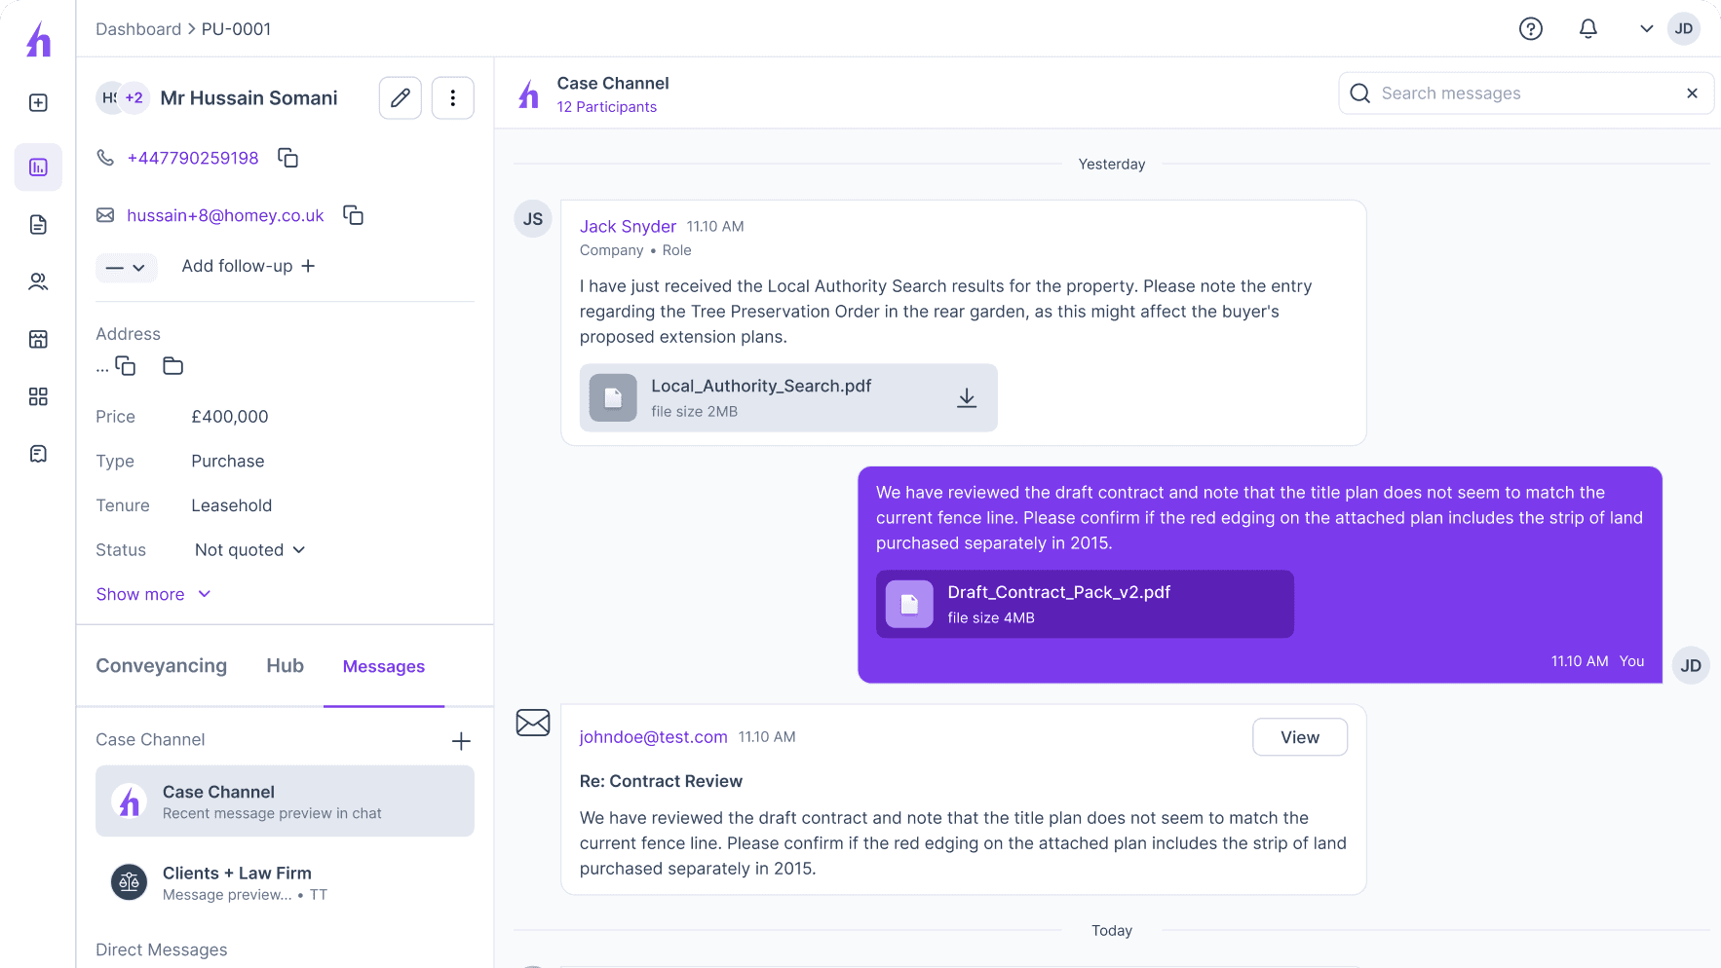Open the dashboard chart sidebar icon
1721x968 pixels.
tap(38, 168)
